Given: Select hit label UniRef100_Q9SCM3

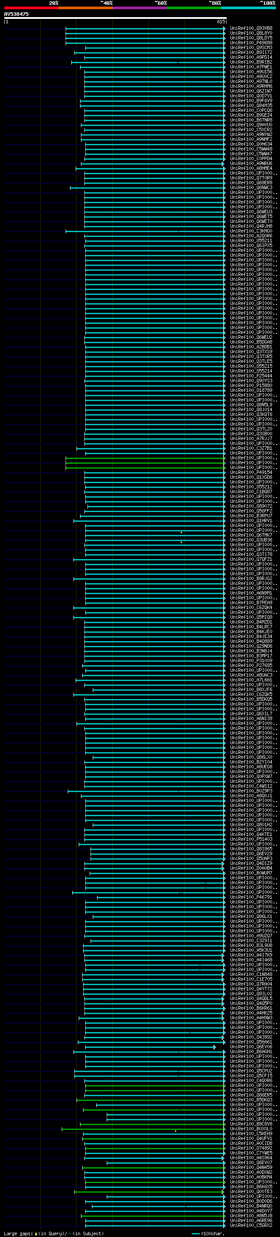Looking at the screenshot, I should click(251, 47).
